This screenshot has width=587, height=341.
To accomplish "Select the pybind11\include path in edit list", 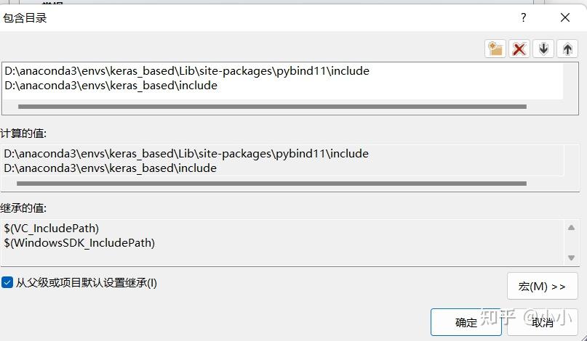I will click(187, 71).
